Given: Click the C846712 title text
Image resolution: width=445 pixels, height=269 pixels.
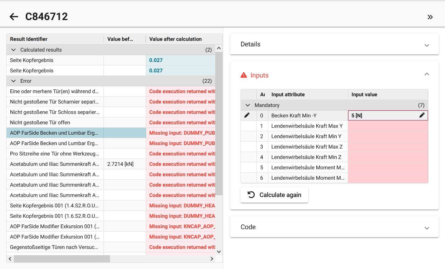Looking at the screenshot, I should pyautogui.click(x=46, y=17).
